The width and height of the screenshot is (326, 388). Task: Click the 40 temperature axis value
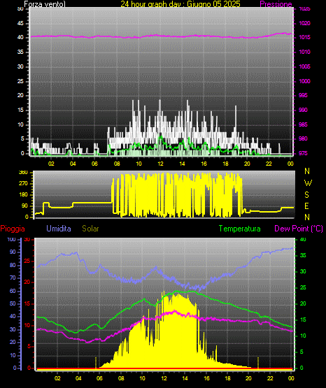[303, 239]
